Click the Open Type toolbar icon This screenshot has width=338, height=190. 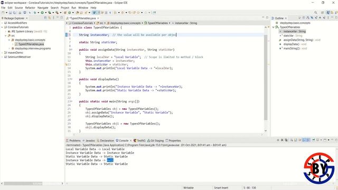click(77, 13)
